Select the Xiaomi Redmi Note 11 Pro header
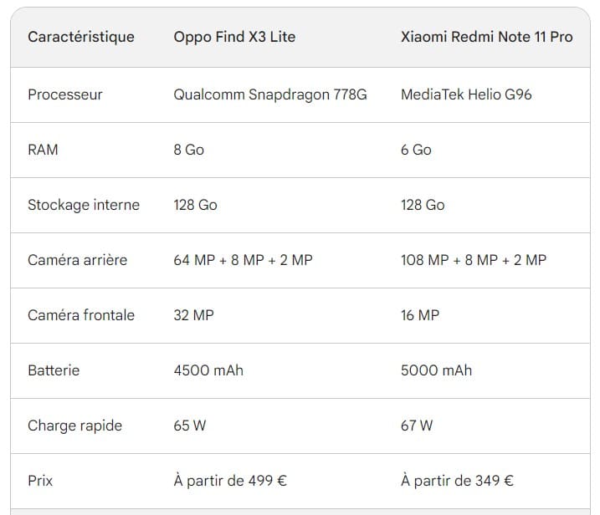The width and height of the screenshot is (600, 515). 486,37
